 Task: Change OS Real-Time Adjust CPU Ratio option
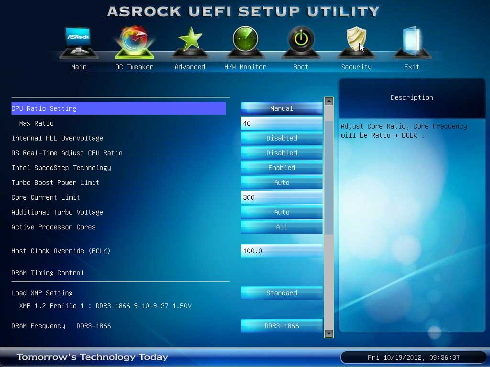tap(281, 153)
